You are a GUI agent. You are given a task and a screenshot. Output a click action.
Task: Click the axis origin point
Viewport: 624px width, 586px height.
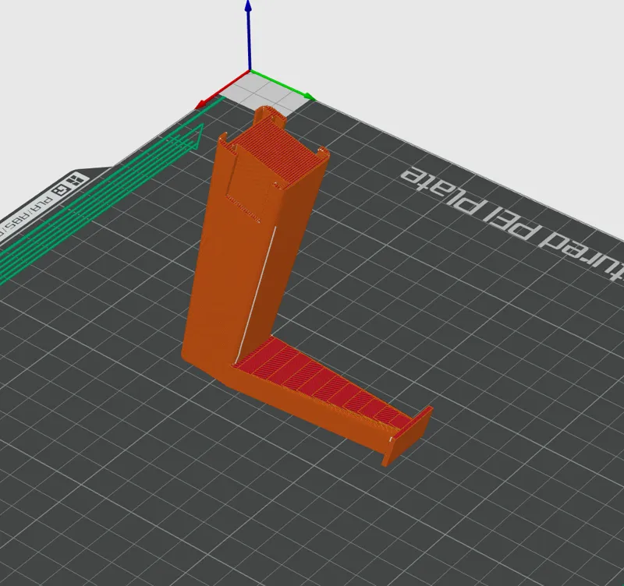click(x=250, y=72)
